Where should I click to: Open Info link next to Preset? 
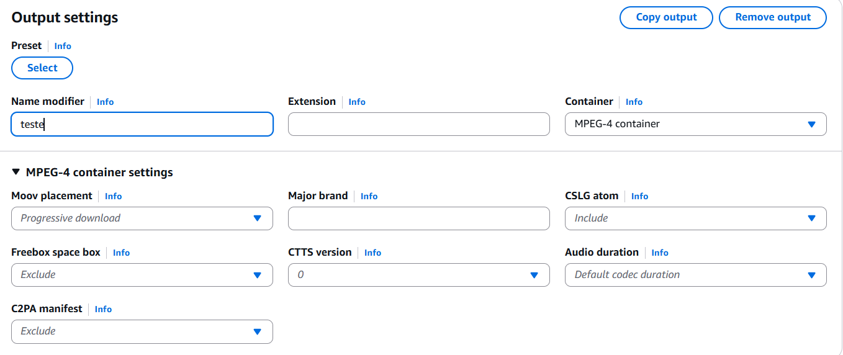click(63, 46)
